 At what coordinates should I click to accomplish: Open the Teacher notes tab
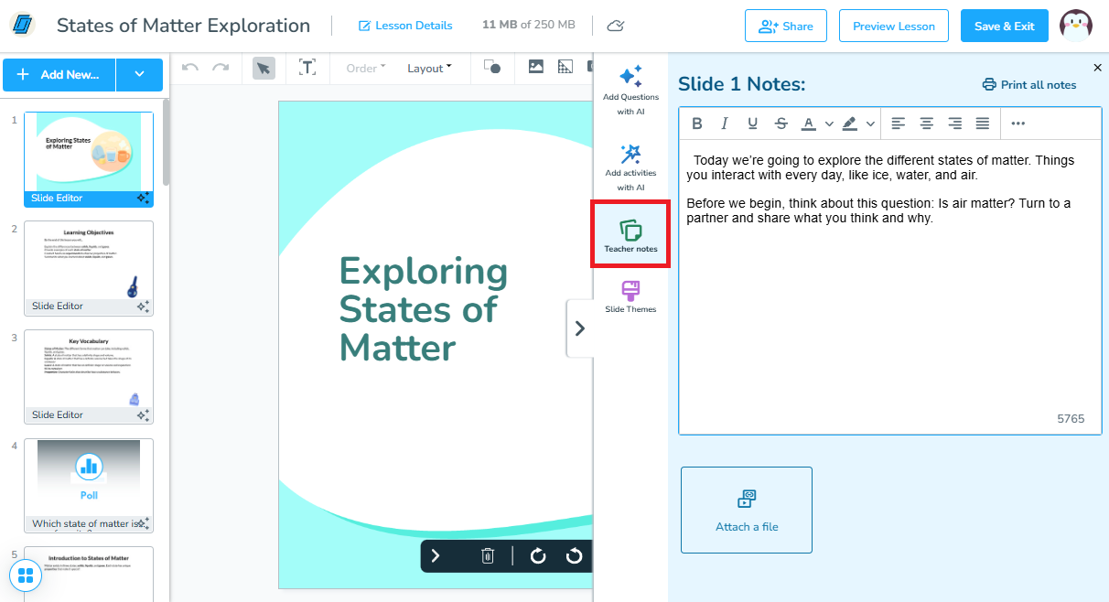(630, 235)
